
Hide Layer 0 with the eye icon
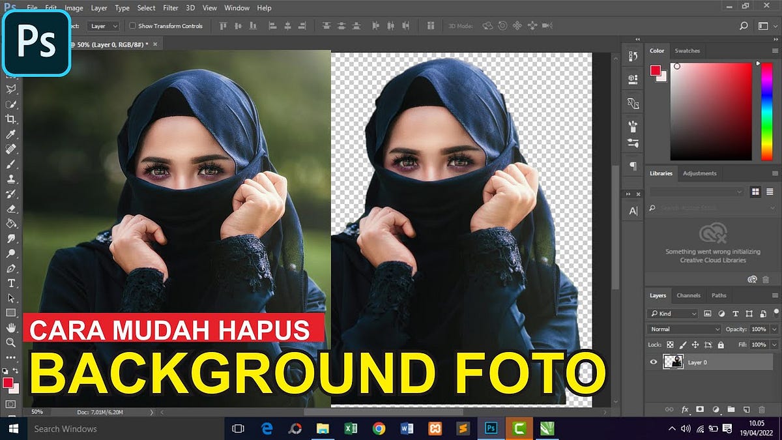tap(654, 362)
